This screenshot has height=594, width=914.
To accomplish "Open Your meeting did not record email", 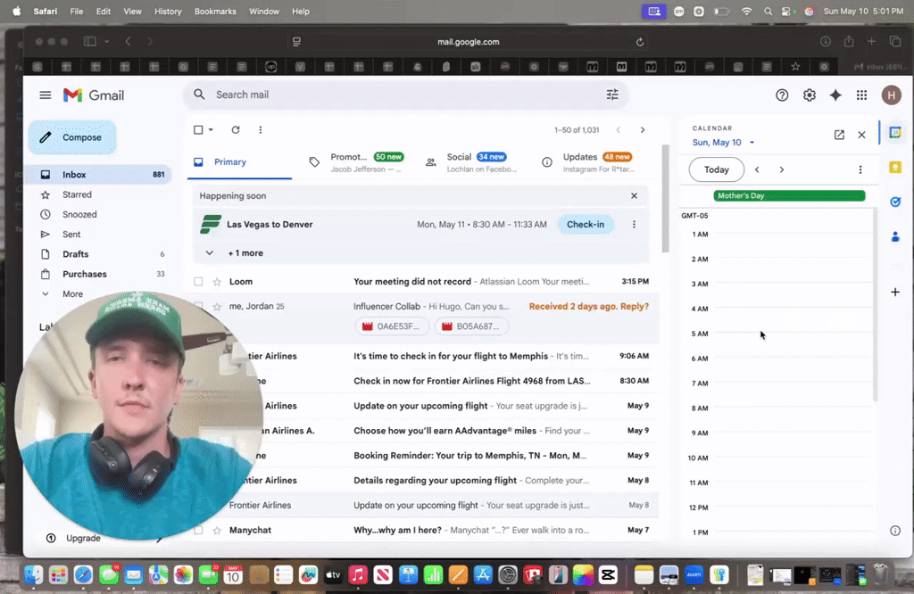I will (x=412, y=282).
